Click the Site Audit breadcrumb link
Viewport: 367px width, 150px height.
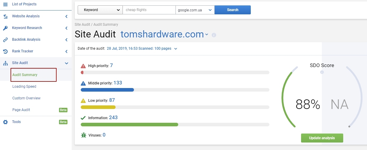point(83,25)
